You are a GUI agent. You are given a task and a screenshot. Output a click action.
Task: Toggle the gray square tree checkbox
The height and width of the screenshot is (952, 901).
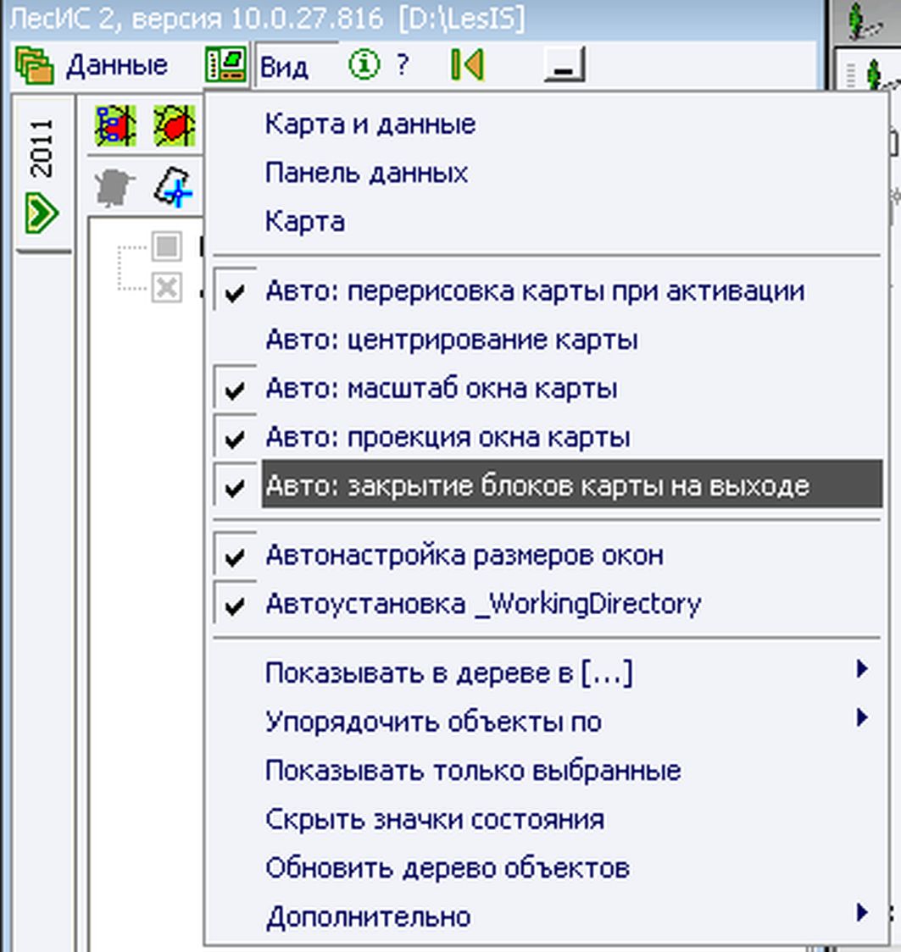[166, 246]
